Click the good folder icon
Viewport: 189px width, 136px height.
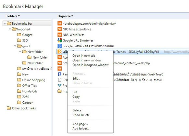pos(19,46)
